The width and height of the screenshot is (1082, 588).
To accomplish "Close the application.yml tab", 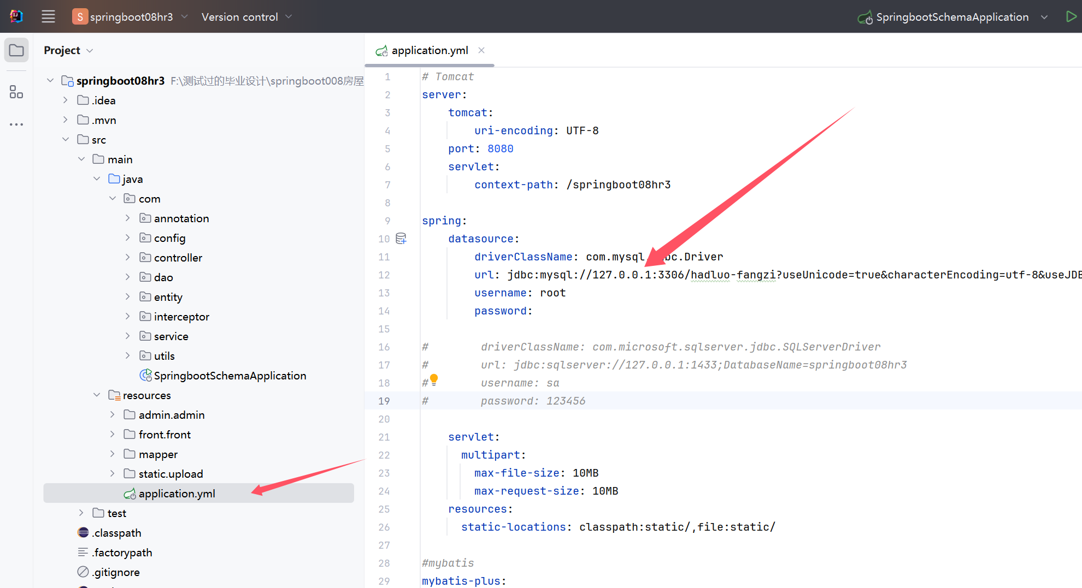I will pyautogui.click(x=481, y=50).
